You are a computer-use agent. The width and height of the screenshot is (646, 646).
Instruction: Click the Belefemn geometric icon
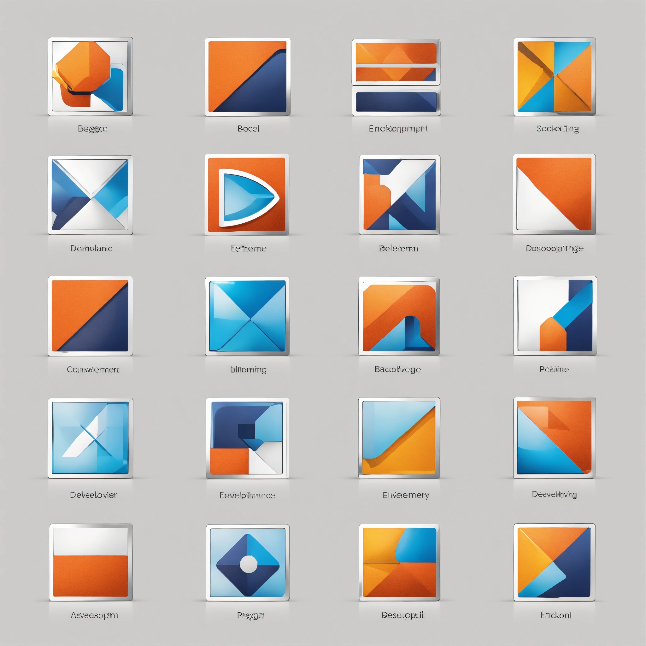[399, 195]
